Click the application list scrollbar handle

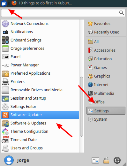(81, 107)
